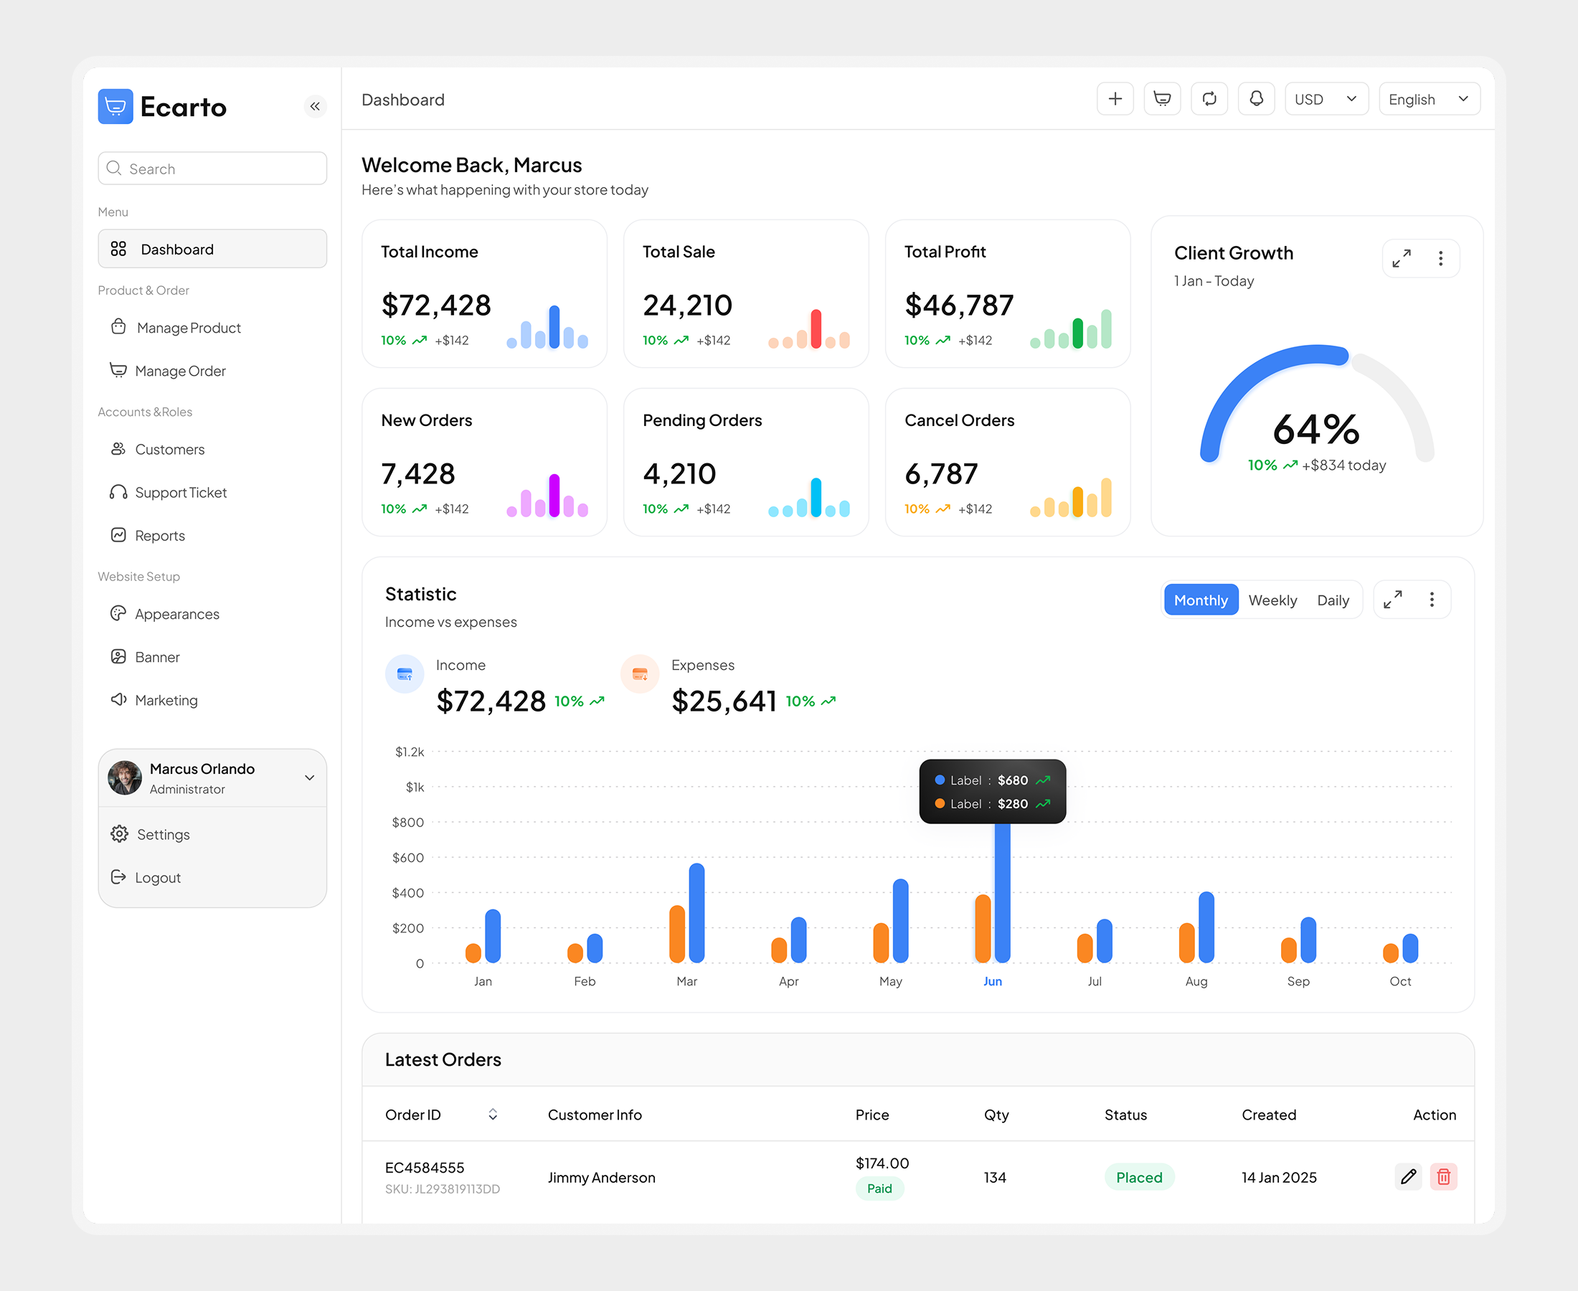
Task: Select Dashboard from the Menu section
Action: coord(176,249)
